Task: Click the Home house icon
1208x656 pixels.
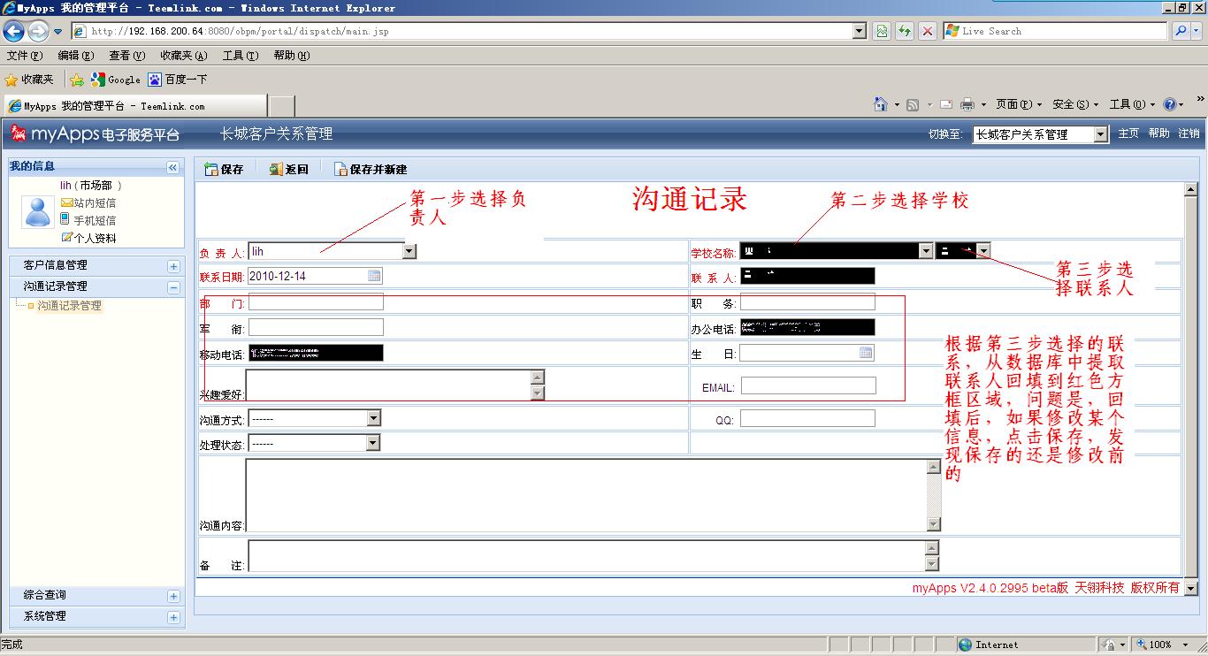Action: tap(881, 104)
